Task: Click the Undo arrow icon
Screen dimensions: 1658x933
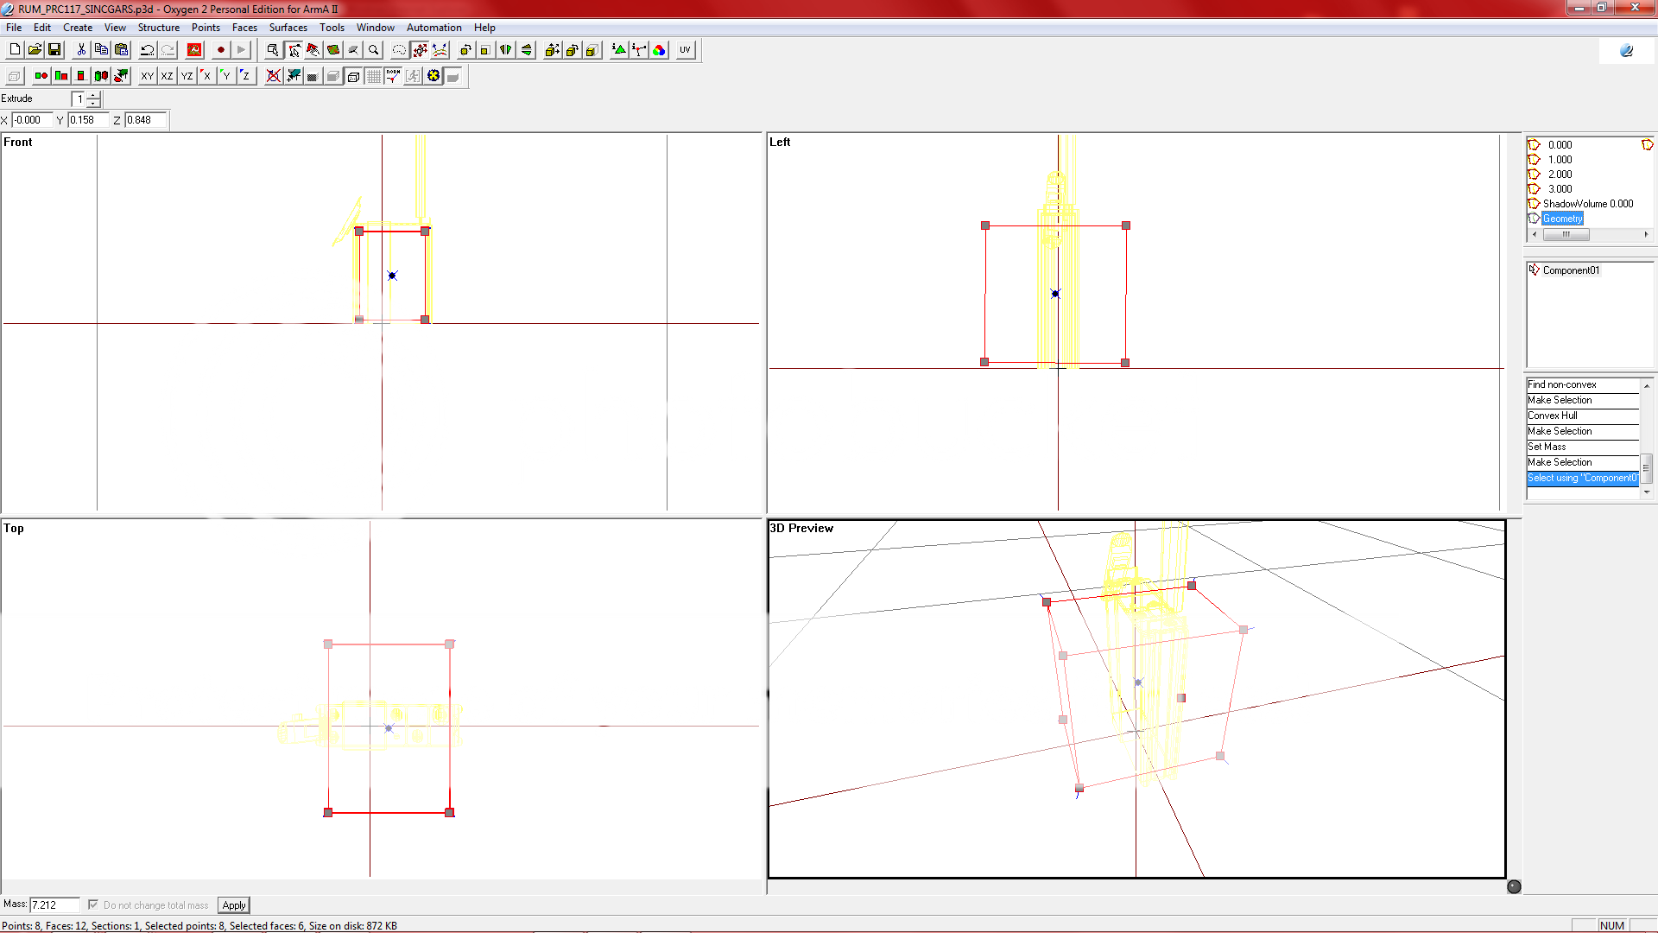Action: tap(148, 50)
